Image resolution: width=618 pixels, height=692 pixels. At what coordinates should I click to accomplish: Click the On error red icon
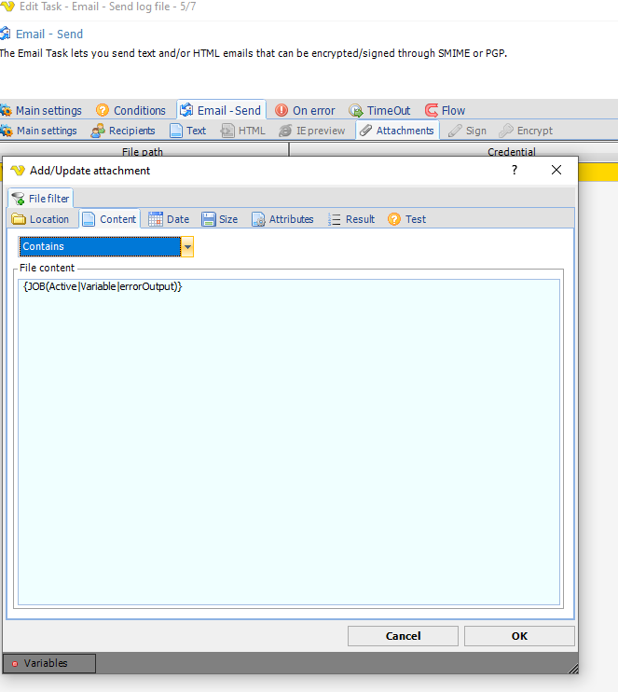pos(282,110)
